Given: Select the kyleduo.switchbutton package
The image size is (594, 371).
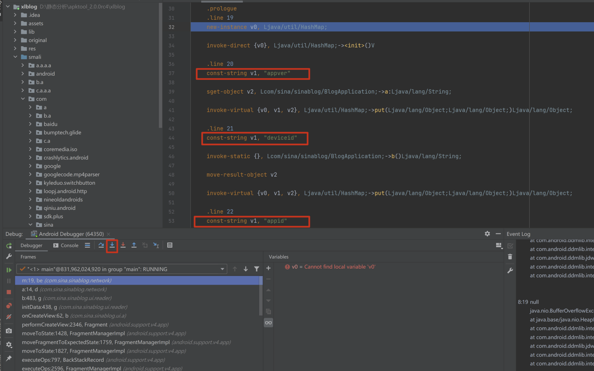Looking at the screenshot, I should (x=69, y=183).
